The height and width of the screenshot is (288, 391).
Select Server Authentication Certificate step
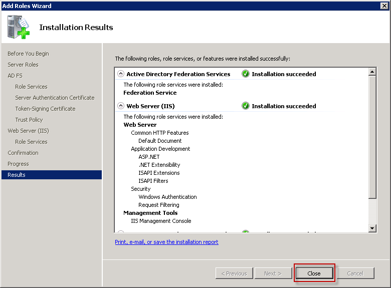(x=55, y=98)
